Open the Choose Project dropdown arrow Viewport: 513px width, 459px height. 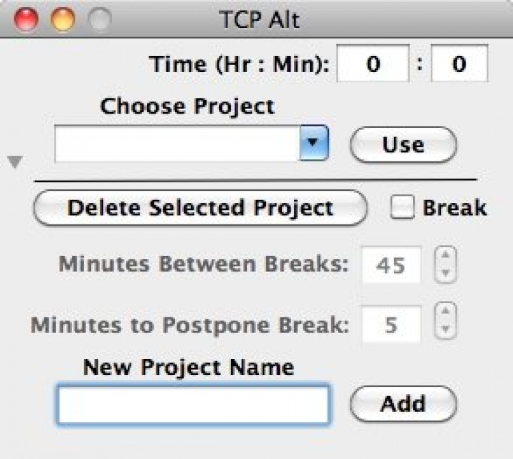click(x=314, y=144)
